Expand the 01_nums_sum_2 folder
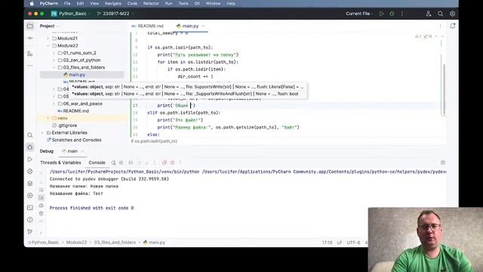The width and height of the screenshot is (483, 272). coord(54,53)
